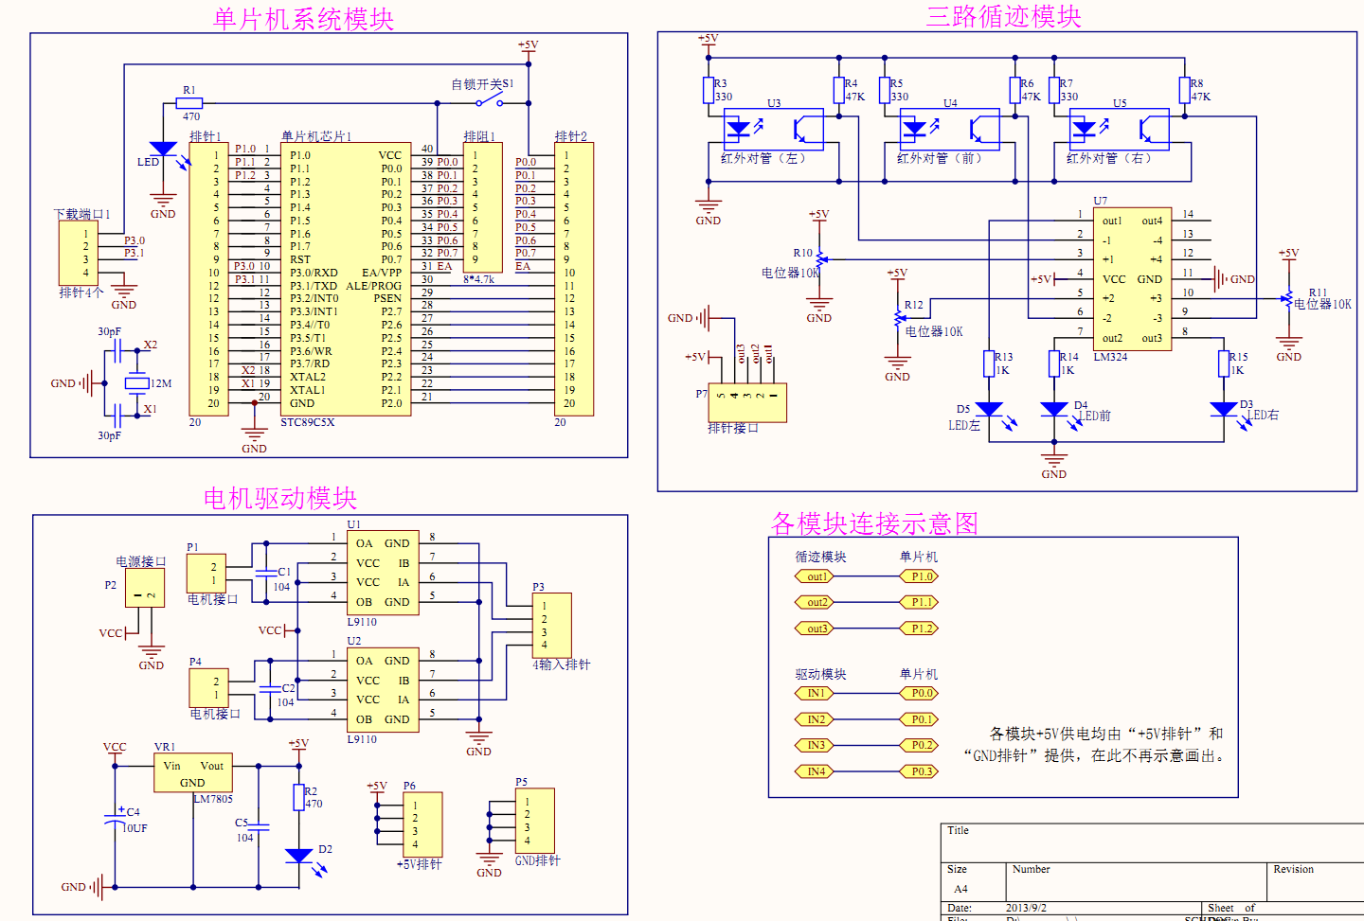This screenshot has width=1364, height=921.
Task: Select capacitor C5 104 symbol
Action: [259, 828]
